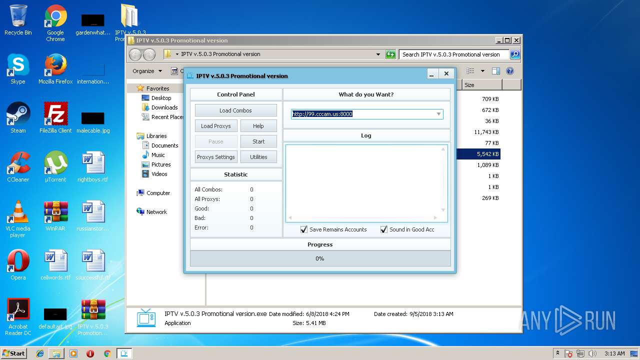Select the IPTV v.5.0.3 archive on desktop
The image size is (640, 360).
tap(93, 317)
